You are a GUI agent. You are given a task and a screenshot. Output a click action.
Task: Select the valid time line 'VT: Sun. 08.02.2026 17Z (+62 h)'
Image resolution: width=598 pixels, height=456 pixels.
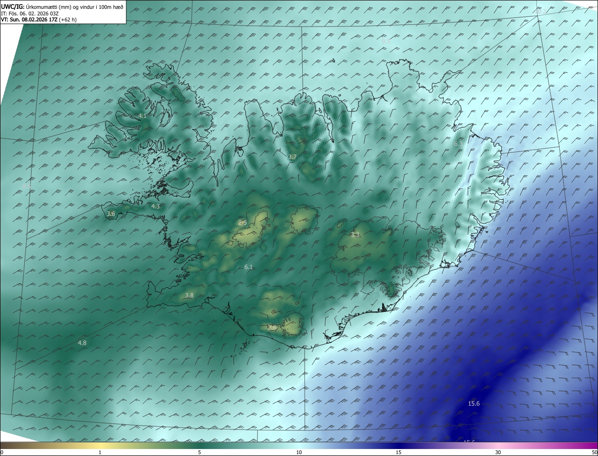coord(39,20)
